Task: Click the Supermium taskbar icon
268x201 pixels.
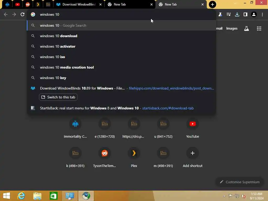Action: pos(86,196)
